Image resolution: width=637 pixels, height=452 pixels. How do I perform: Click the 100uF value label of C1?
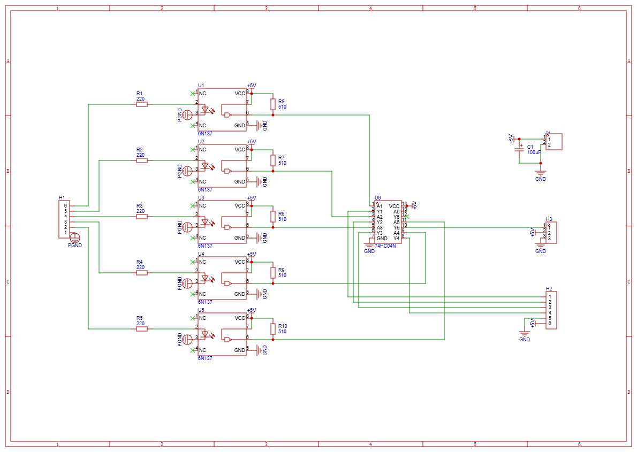[x=534, y=152]
